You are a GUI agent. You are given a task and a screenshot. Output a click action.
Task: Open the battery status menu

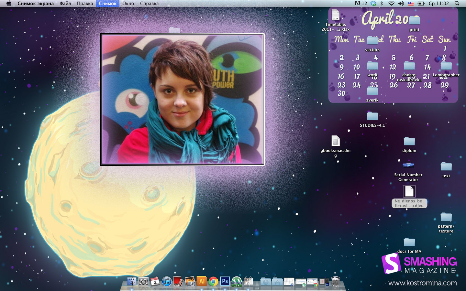(x=421, y=3)
